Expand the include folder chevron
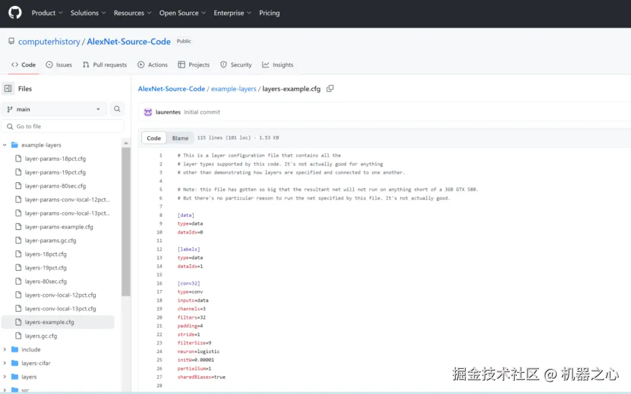The height and width of the screenshot is (394, 631). (x=5, y=350)
